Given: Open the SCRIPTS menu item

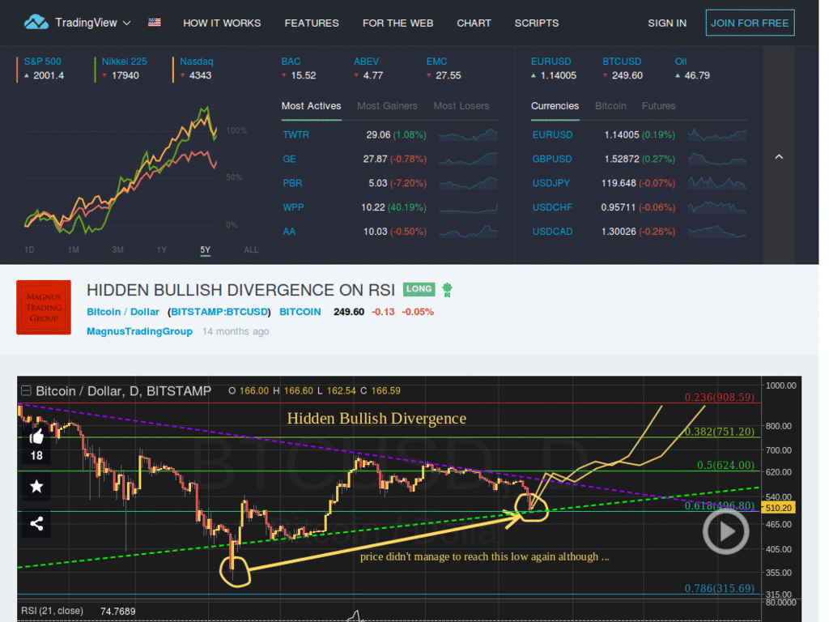Looking at the screenshot, I should pyautogui.click(x=536, y=23).
